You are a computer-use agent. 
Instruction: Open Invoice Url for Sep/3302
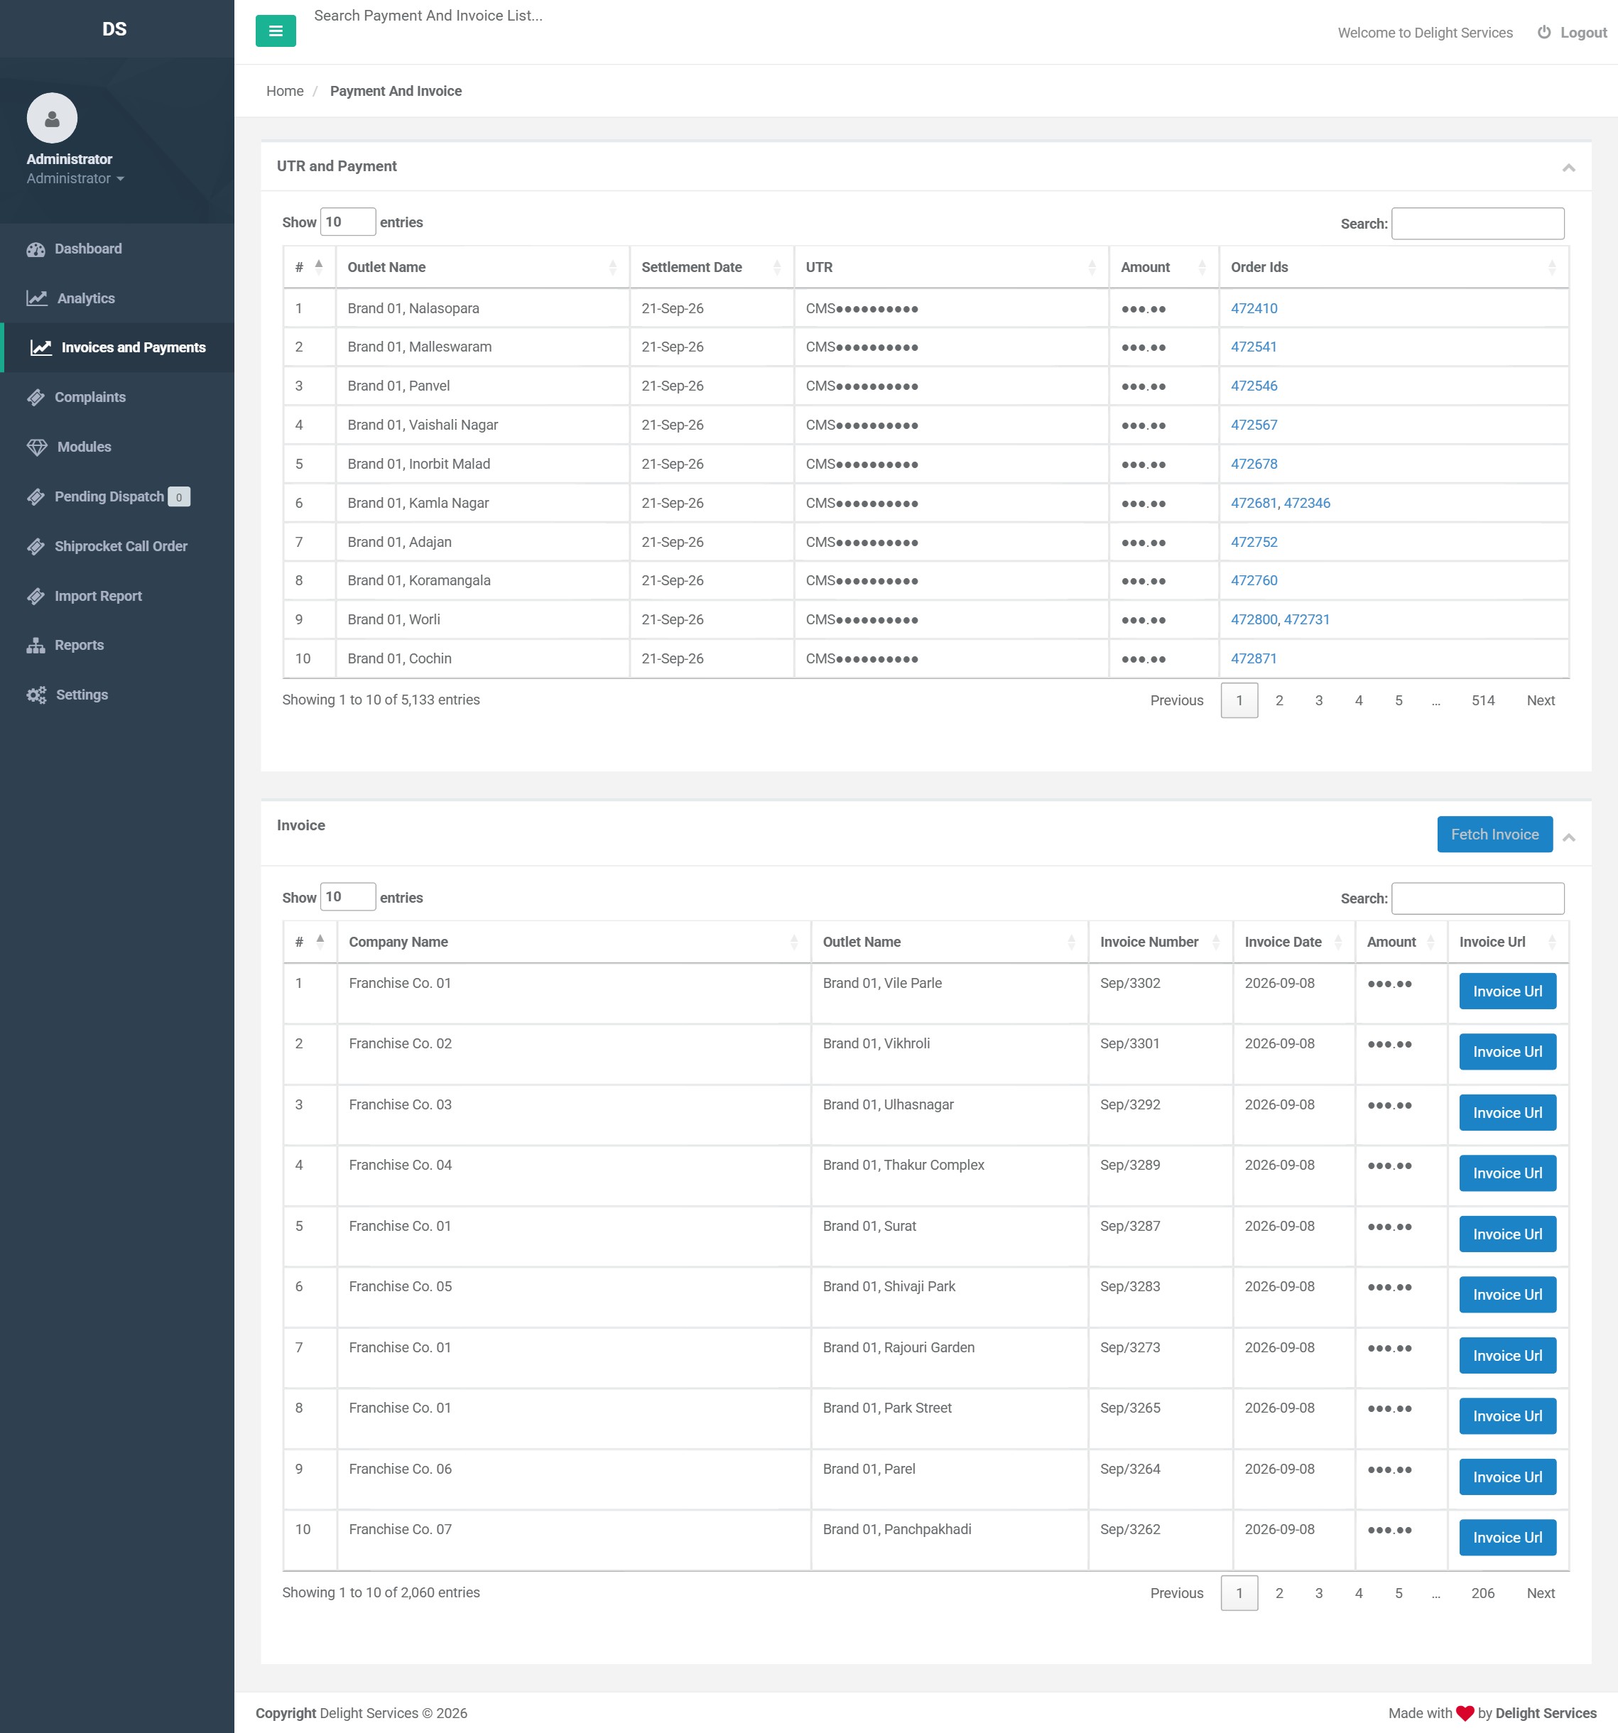(x=1507, y=992)
